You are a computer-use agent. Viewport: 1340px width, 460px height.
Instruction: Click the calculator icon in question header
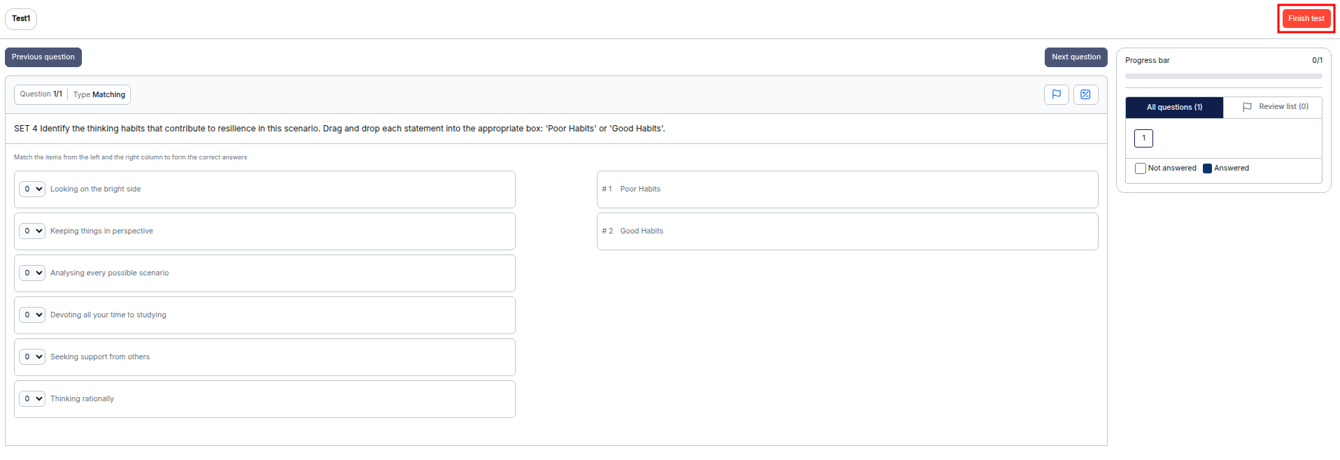[1085, 94]
